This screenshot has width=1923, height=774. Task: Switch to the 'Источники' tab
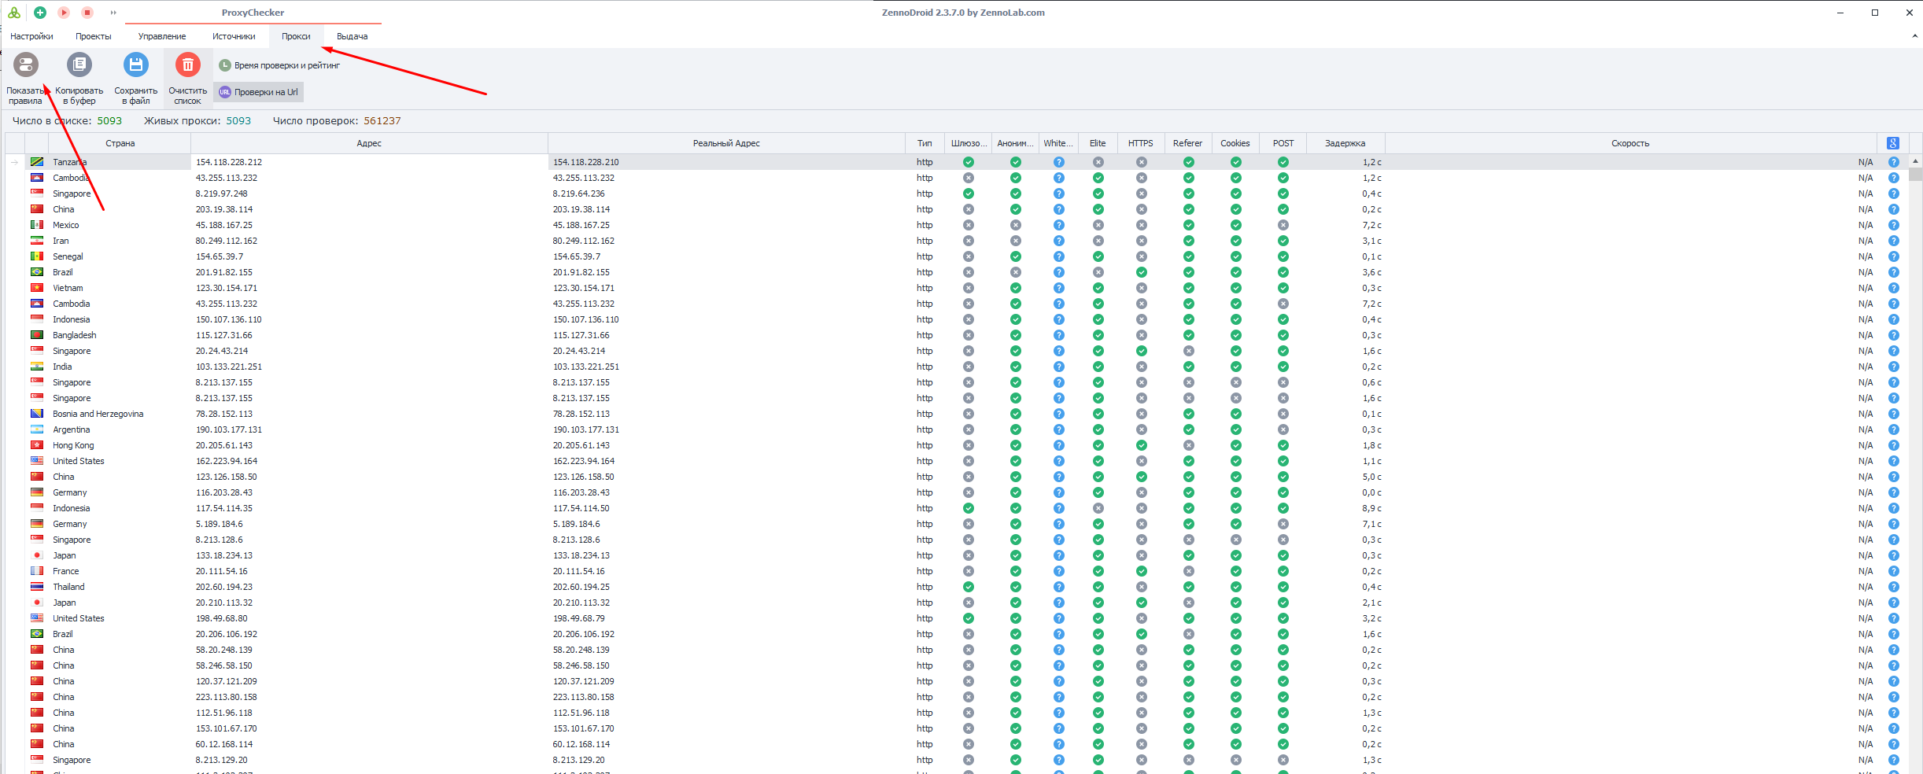[x=234, y=36]
